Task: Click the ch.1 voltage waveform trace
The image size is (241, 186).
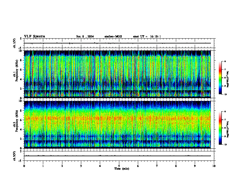Action: [x=117, y=43]
